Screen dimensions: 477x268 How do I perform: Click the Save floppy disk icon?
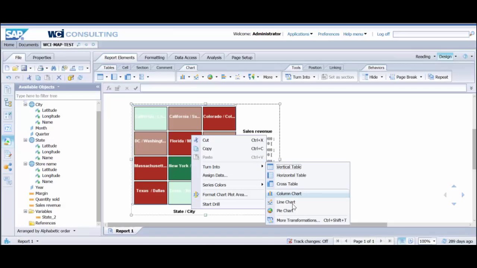tap(24, 68)
